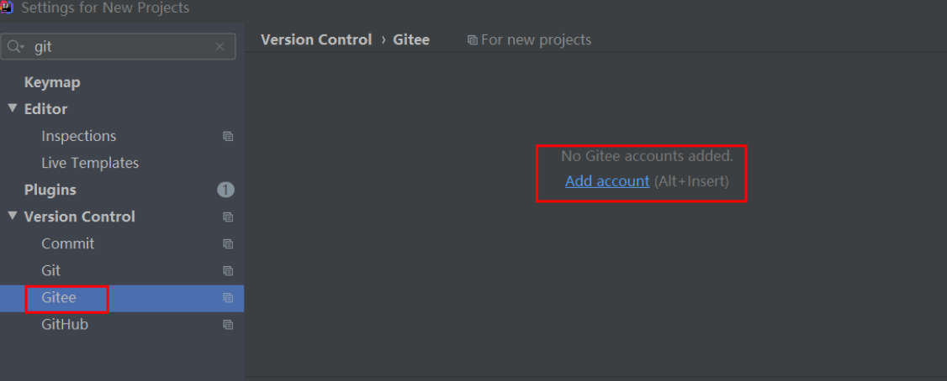Click the Plugins update count badge
The image size is (947, 381).
coord(226,190)
